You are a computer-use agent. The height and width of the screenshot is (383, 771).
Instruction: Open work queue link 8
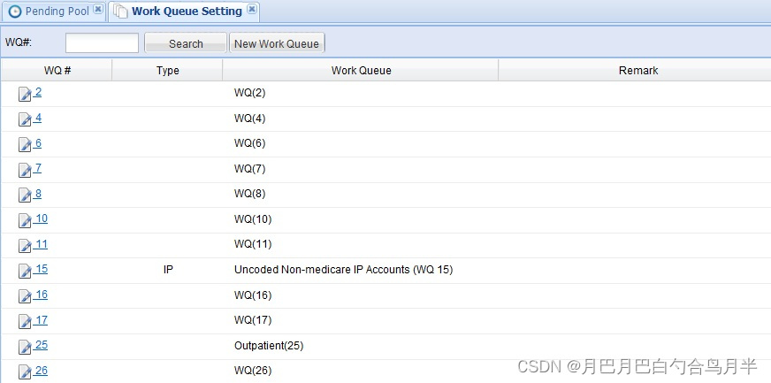pyautogui.click(x=38, y=194)
